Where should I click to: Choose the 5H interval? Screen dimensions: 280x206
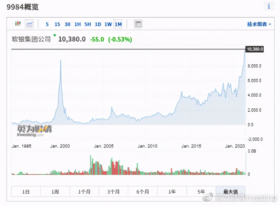88,24
